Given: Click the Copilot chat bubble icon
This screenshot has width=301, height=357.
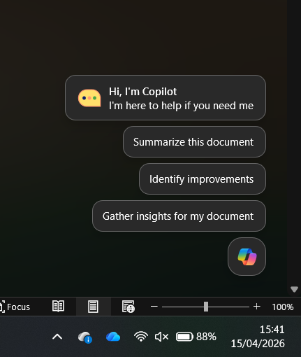Looking at the screenshot, I should (89, 98).
